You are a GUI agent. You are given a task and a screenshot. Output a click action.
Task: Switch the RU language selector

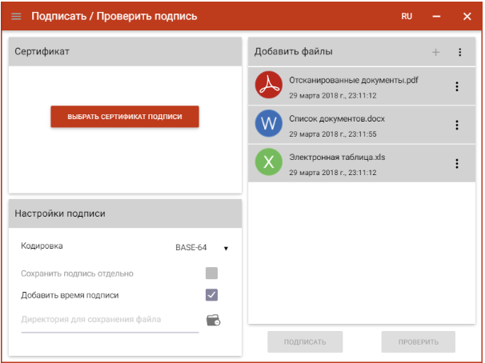click(x=407, y=16)
